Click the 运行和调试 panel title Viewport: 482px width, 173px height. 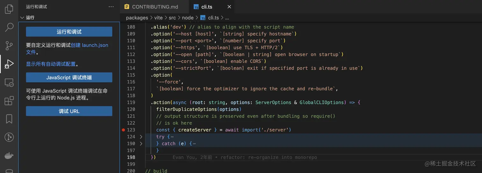(x=36, y=7)
